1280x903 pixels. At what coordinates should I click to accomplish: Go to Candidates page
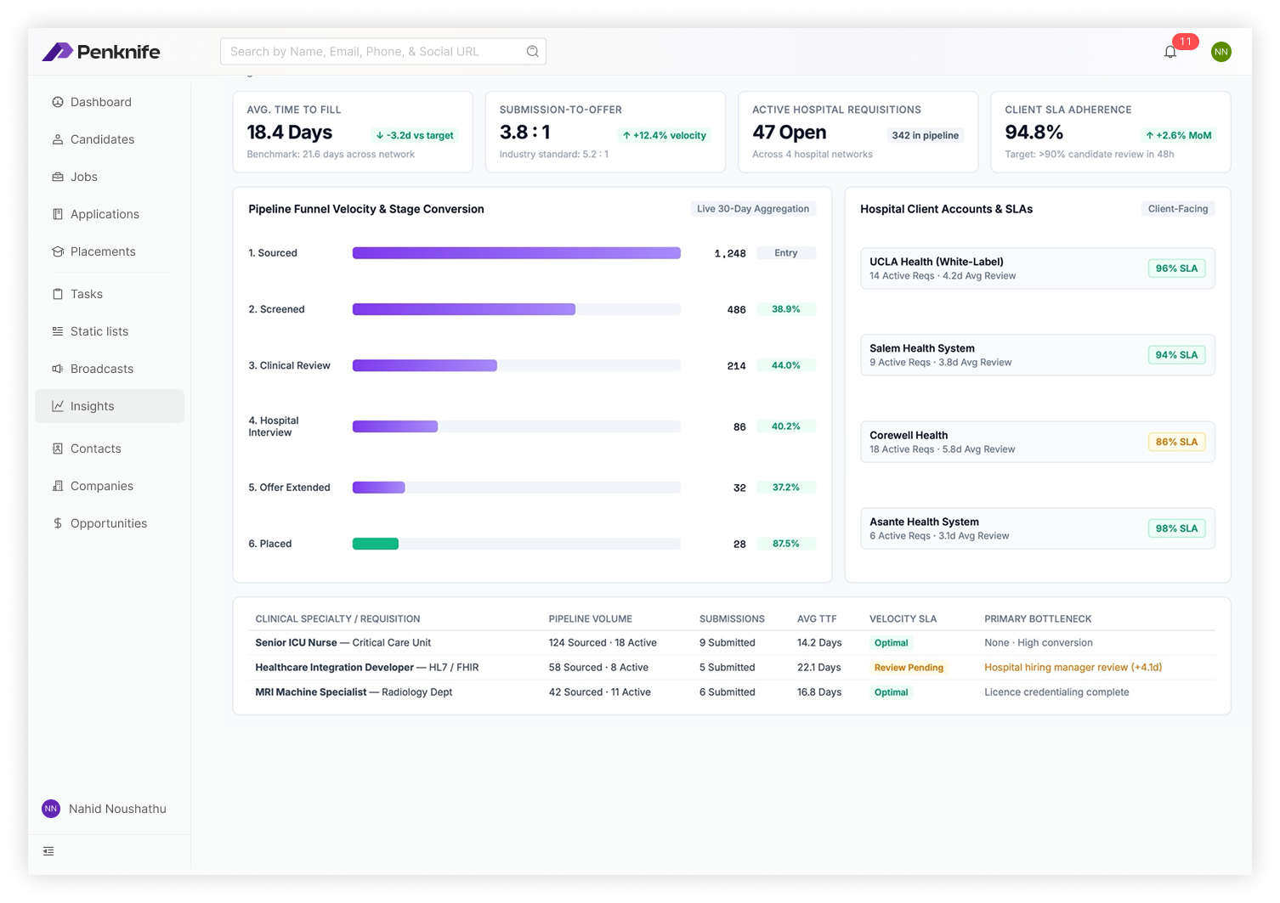[110, 139]
